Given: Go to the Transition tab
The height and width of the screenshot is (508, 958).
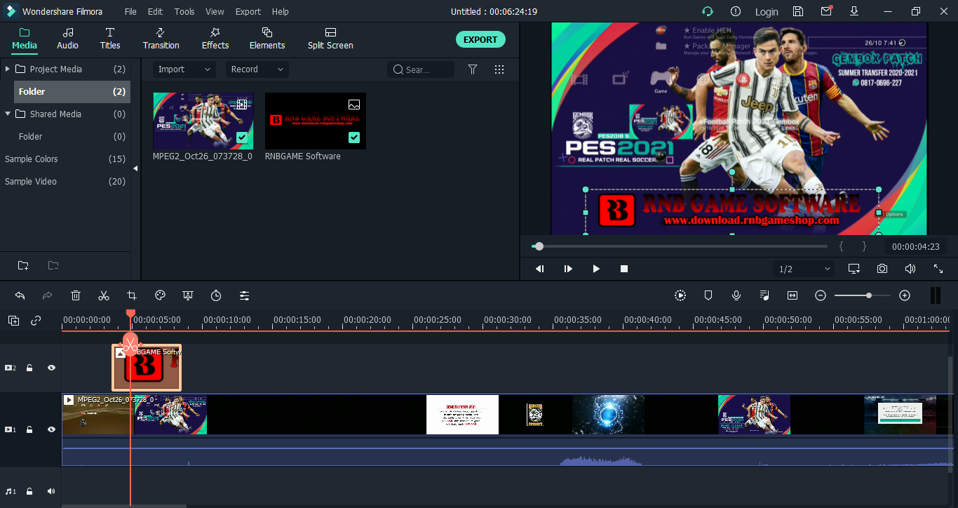Looking at the screenshot, I should pyautogui.click(x=161, y=39).
